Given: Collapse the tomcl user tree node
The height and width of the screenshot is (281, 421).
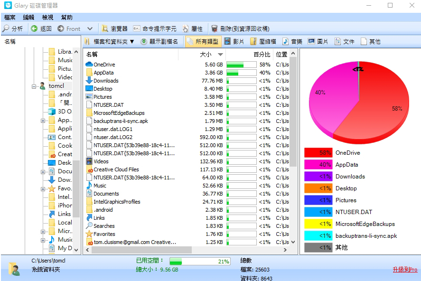Looking at the screenshot, I should [34, 86].
